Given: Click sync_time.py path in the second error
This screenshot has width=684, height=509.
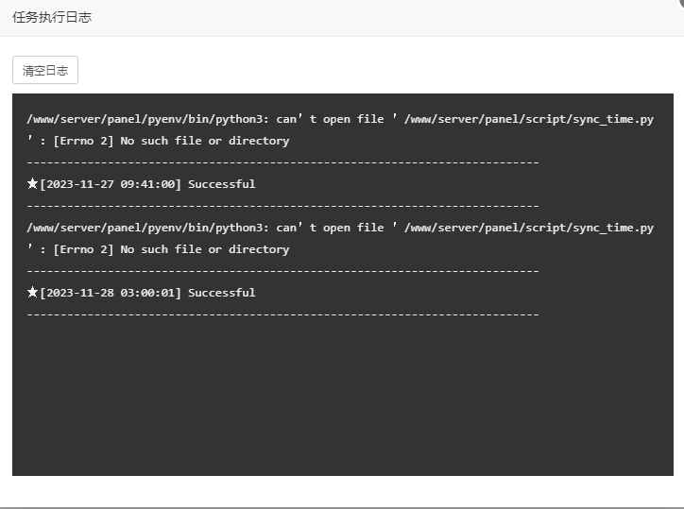Looking at the screenshot, I should click(x=529, y=228).
